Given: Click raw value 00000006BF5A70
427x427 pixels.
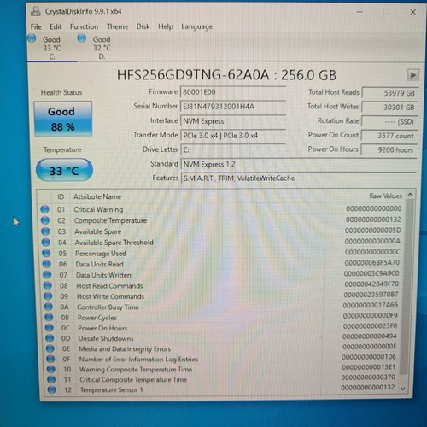Looking at the screenshot, I should 372,262.
